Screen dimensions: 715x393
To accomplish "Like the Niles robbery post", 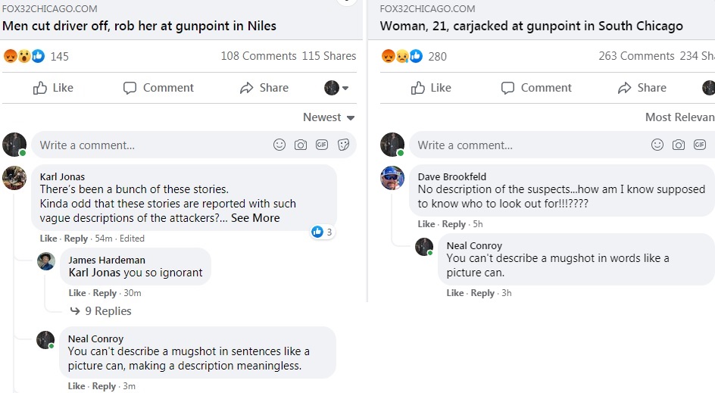I will (53, 88).
